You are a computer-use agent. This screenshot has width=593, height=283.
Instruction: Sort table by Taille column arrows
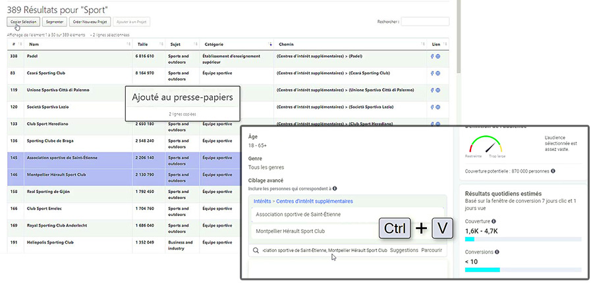click(161, 45)
